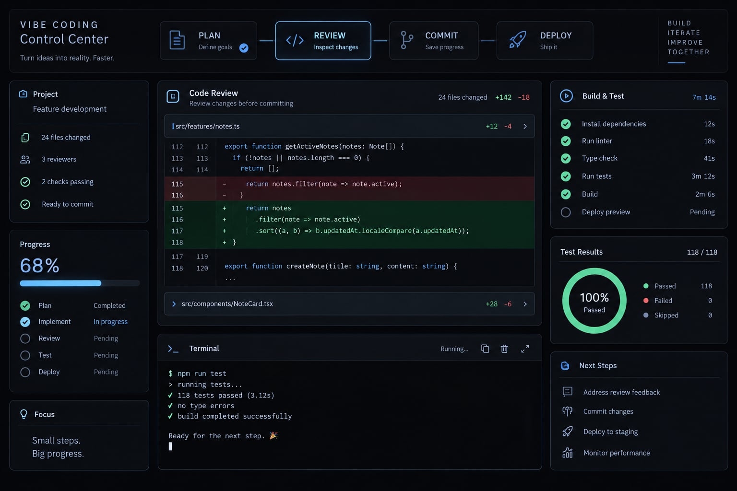Open the PLAN step tab
Viewport: 737px width, 491px height.
click(208, 41)
